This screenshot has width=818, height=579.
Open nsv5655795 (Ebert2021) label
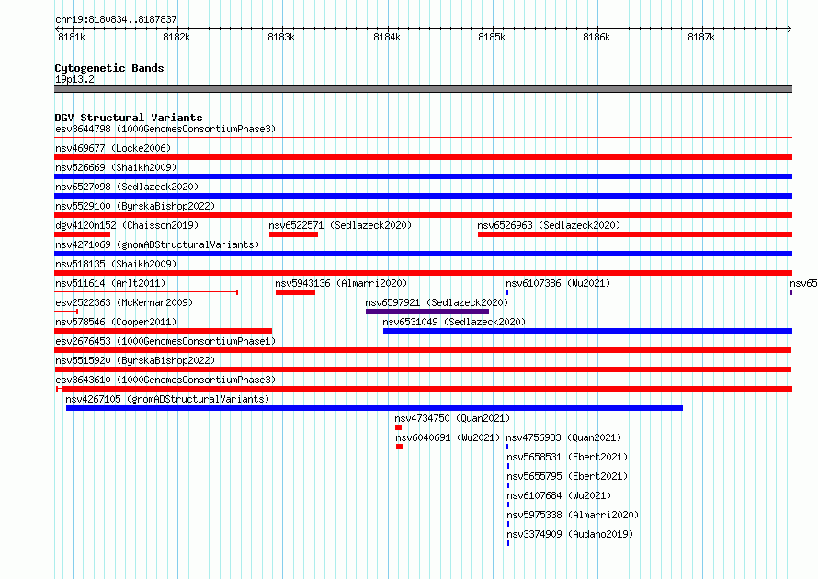567,476
